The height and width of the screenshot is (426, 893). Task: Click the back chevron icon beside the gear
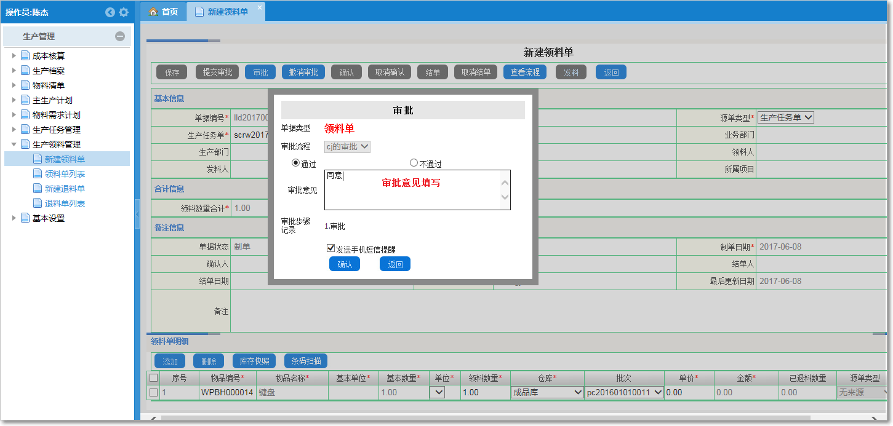(x=111, y=12)
